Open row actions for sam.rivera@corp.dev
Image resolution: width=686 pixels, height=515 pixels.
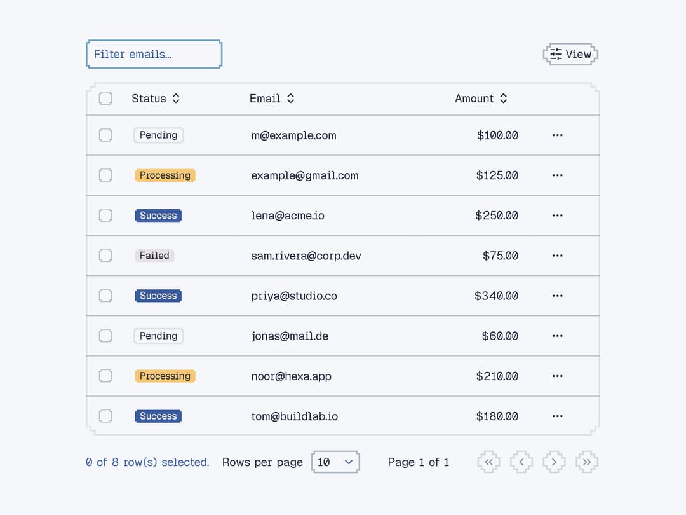557,256
